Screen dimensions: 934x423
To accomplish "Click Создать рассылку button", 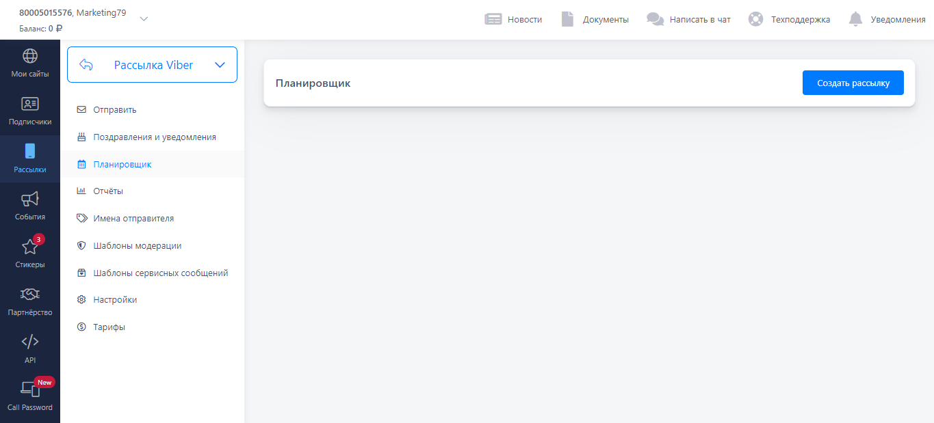I will click(x=853, y=83).
